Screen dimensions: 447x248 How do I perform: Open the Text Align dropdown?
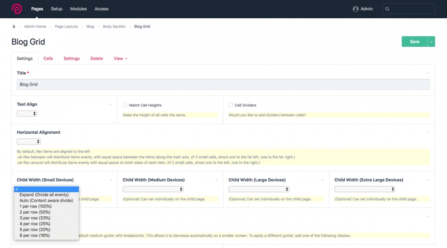27,114
